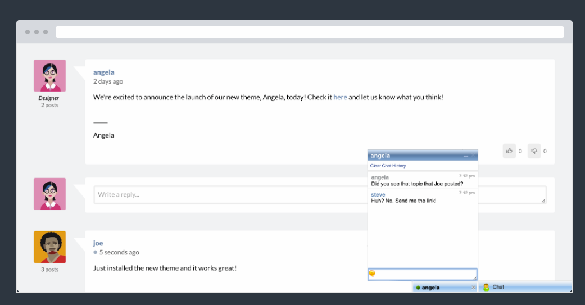
Task: Click the angela title in chat window header
Action: coord(380,156)
